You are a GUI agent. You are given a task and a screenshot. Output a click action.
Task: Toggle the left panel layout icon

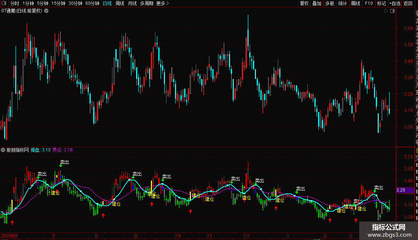coord(4,3)
